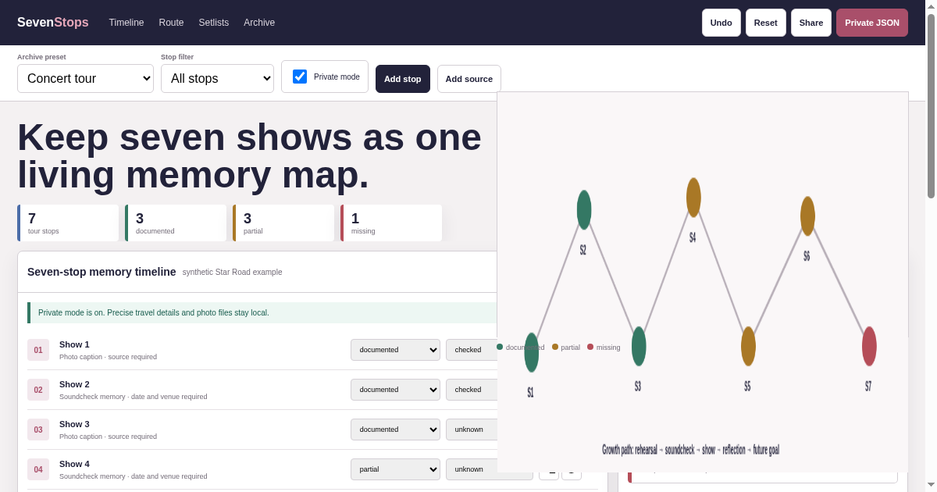
Task: Select the 3 documented stat card
Action: tap(176, 223)
